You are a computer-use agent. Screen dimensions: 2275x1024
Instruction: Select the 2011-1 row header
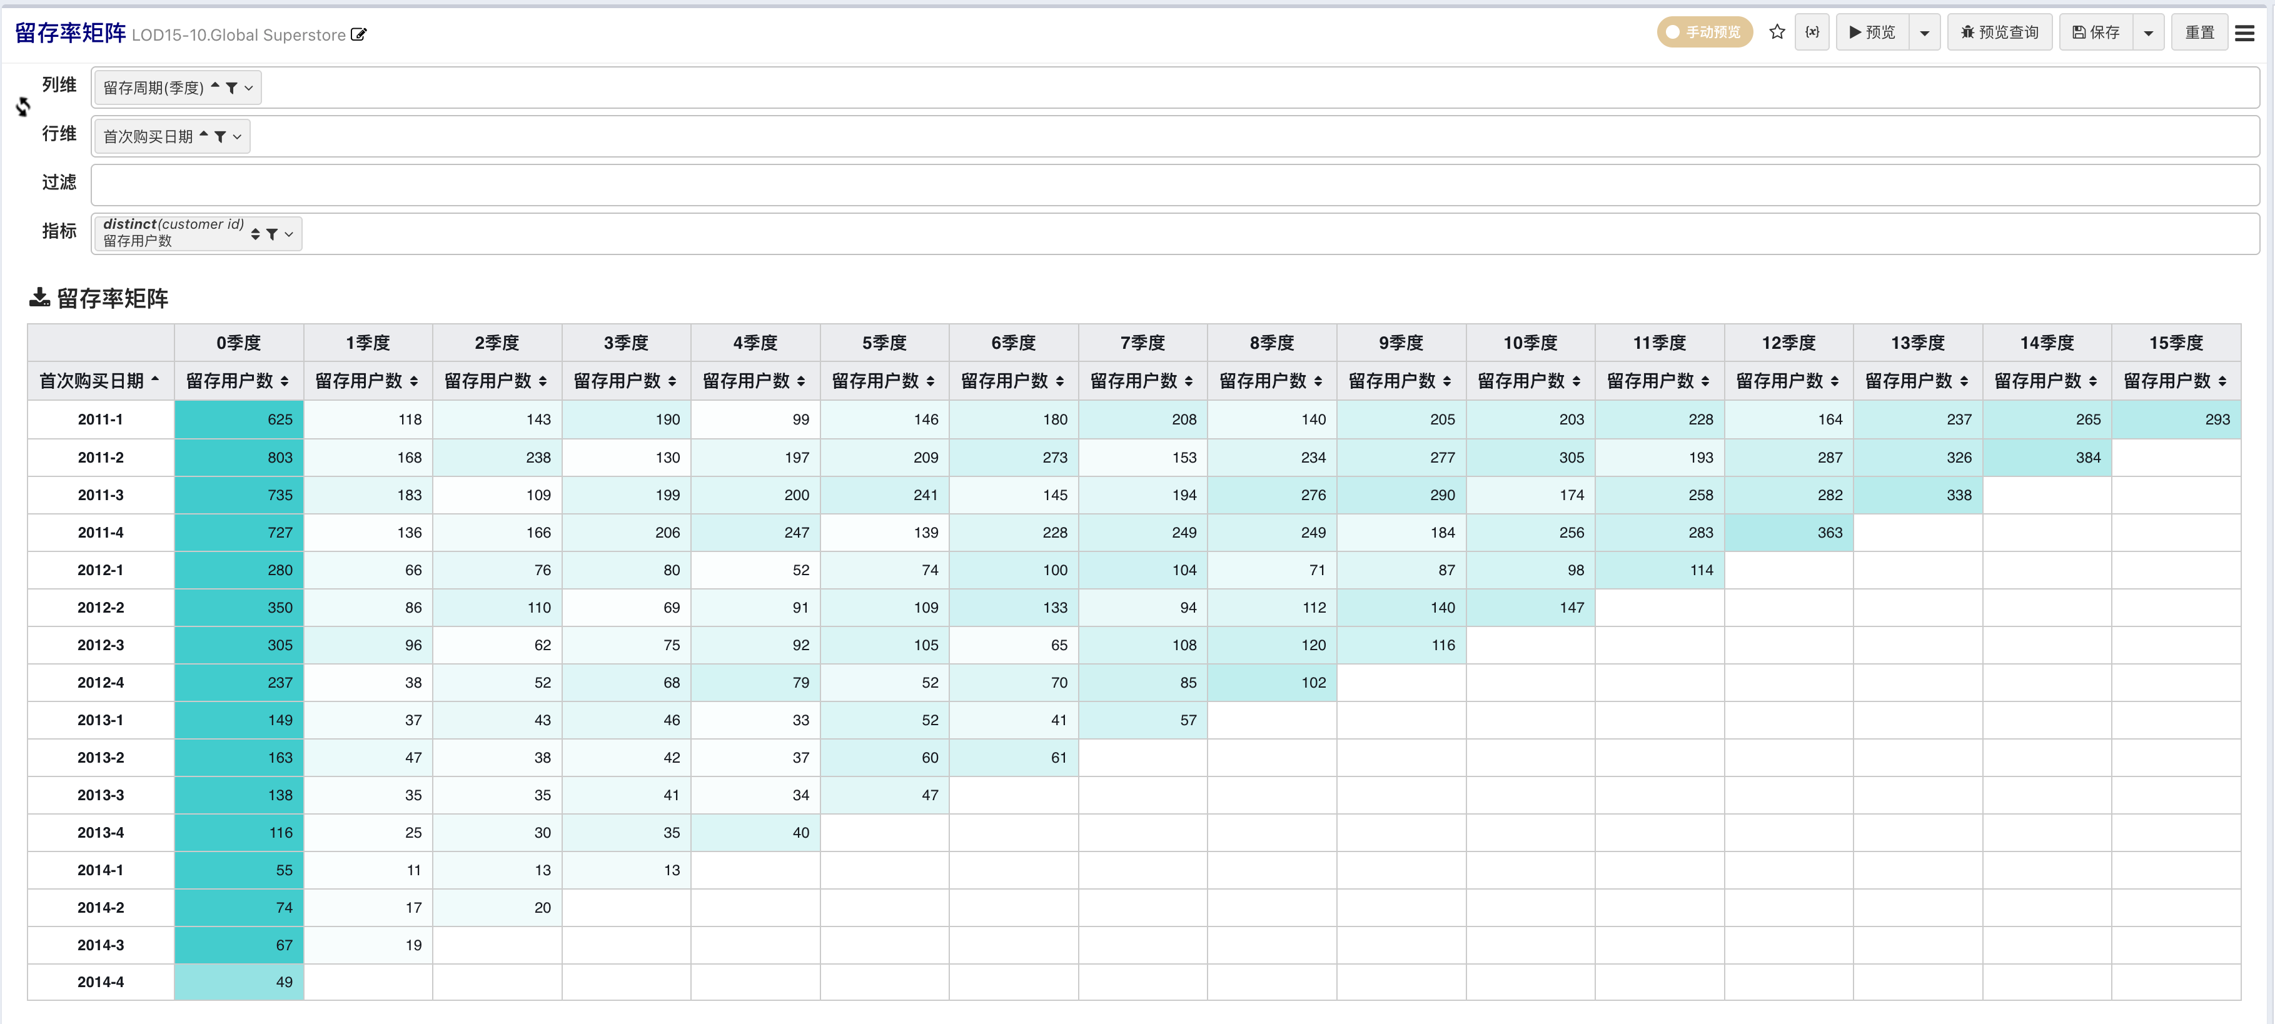(x=100, y=419)
